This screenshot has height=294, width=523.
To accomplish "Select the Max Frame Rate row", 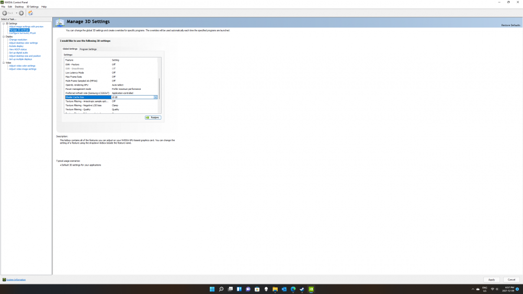I will point(111,77).
